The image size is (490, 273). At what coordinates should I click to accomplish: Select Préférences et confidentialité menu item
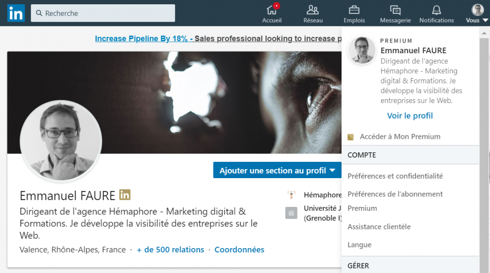coord(395,176)
